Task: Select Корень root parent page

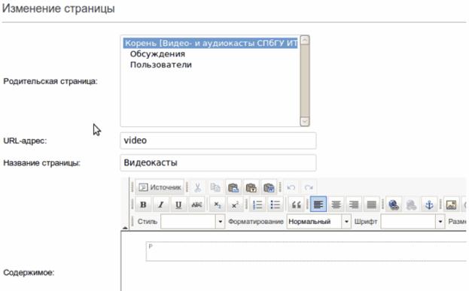Action: (x=211, y=44)
